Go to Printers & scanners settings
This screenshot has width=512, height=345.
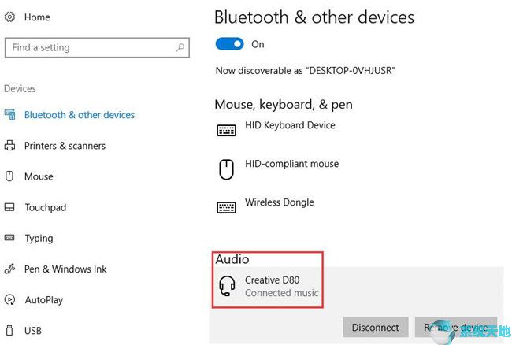pos(65,146)
